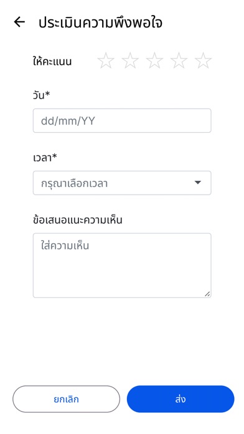Give a full five-star rating
The width and height of the screenshot is (244, 434).
203,60
